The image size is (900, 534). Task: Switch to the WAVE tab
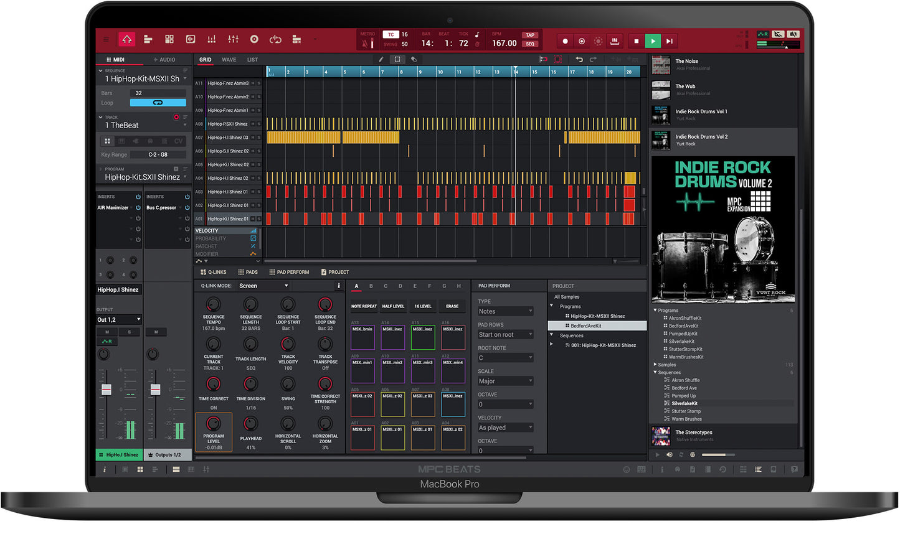229,60
